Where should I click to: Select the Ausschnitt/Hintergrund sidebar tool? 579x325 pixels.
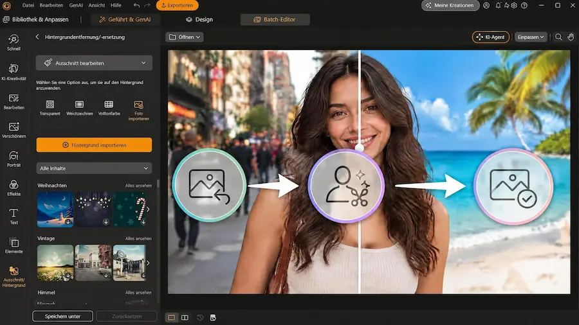14,277
